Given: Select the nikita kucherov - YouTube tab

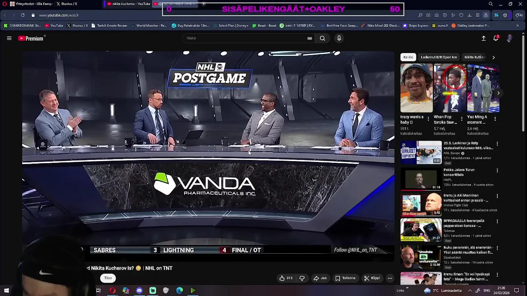Looking at the screenshot, I should (129, 4).
